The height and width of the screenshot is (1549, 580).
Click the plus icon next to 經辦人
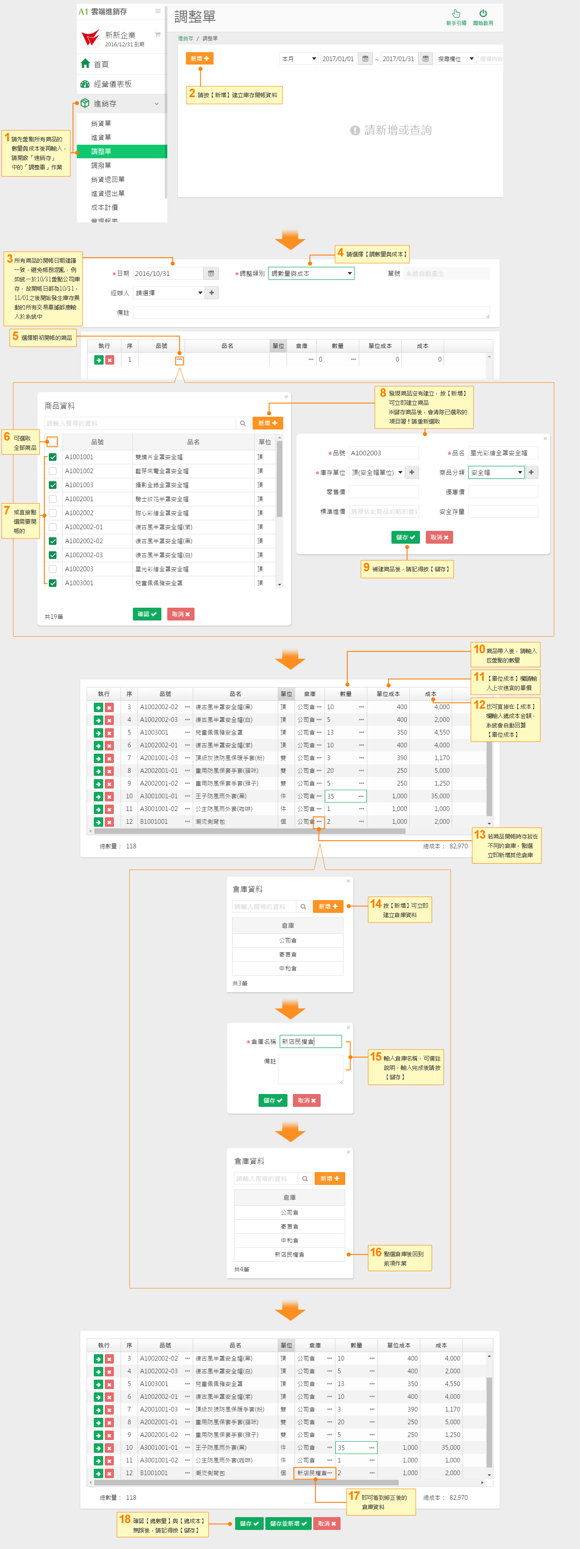tap(212, 293)
